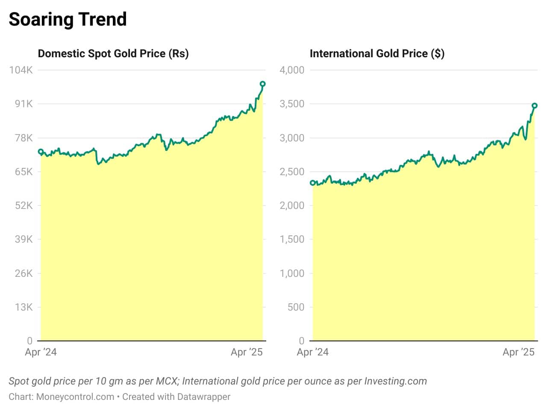Click "Apr '25" under the domestic chart
The height and width of the screenshot is (411, 547).
247,352
